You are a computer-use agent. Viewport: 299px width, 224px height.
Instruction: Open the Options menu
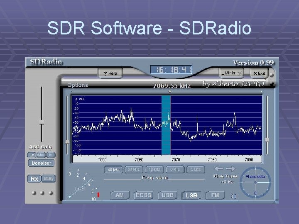(x=78, y=85)
